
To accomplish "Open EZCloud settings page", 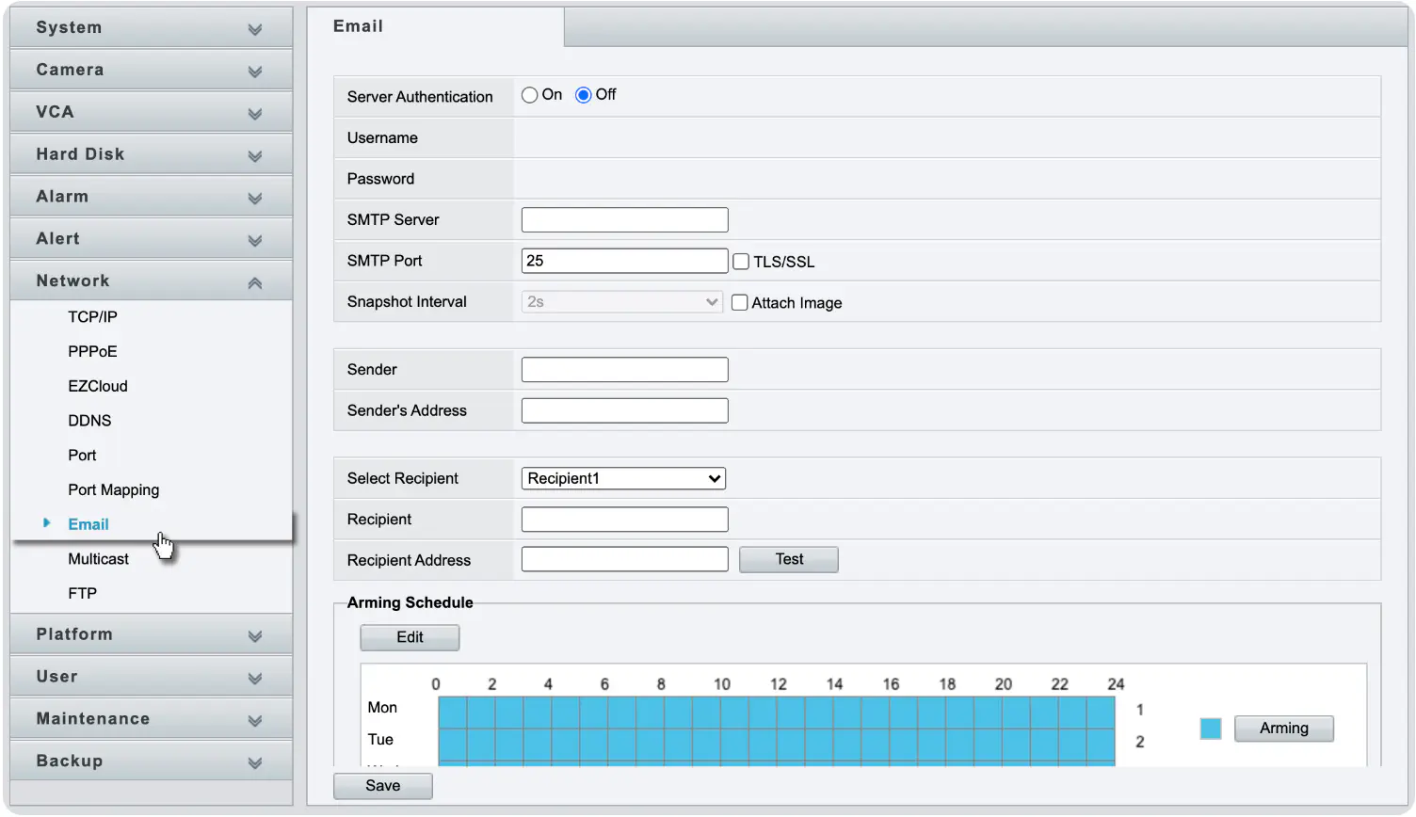I will (97, 387).
